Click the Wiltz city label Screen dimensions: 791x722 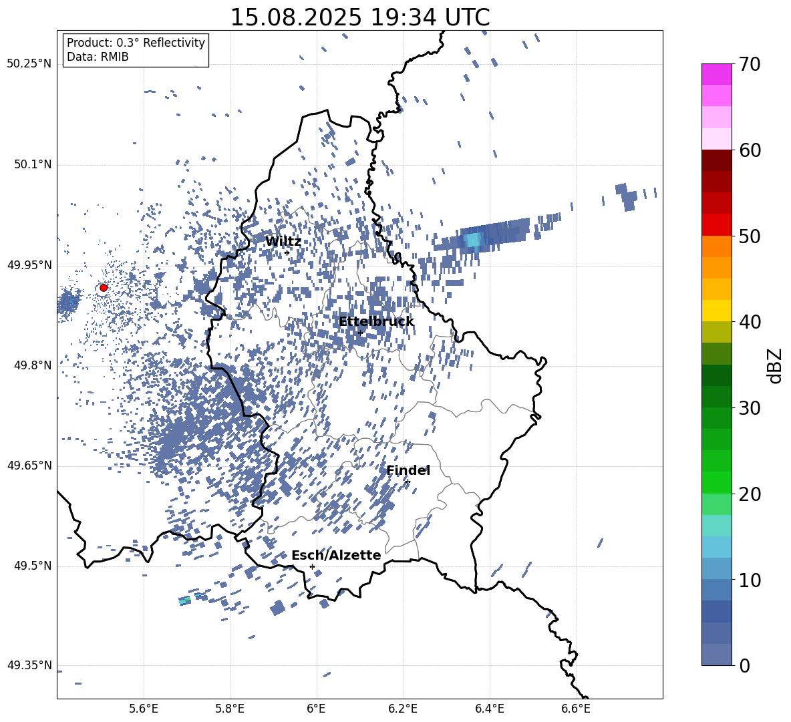click(x=283, y=241)
